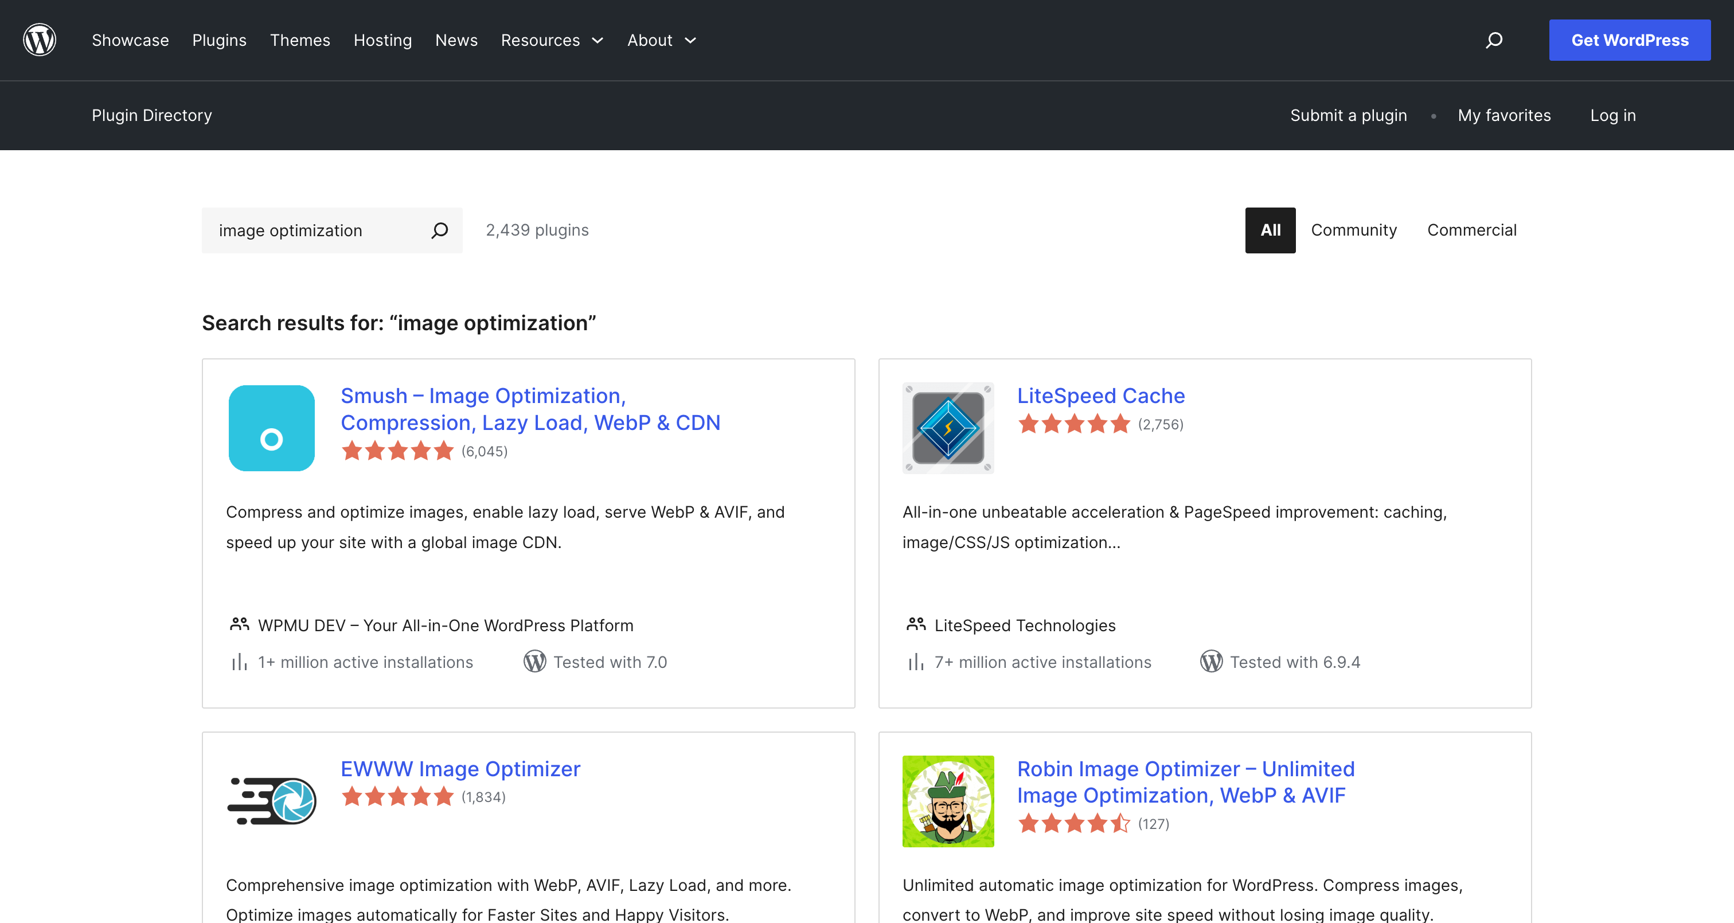Screen dimensions: 1734x923
Task: Select the All filter tab
Action: [x=1270, y=230]
